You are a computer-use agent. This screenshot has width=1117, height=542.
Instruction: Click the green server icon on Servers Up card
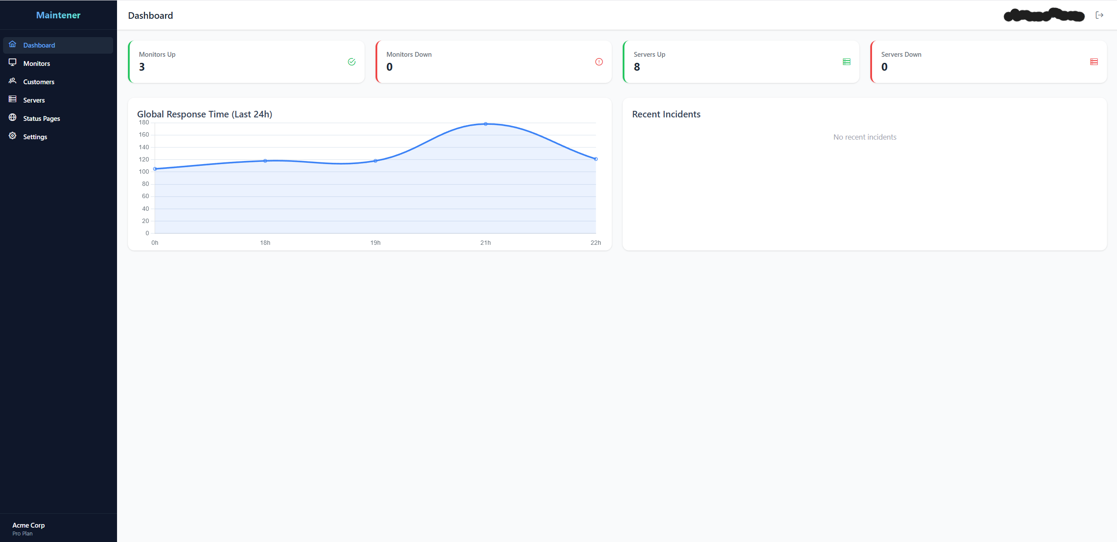(x=846, y=62)
